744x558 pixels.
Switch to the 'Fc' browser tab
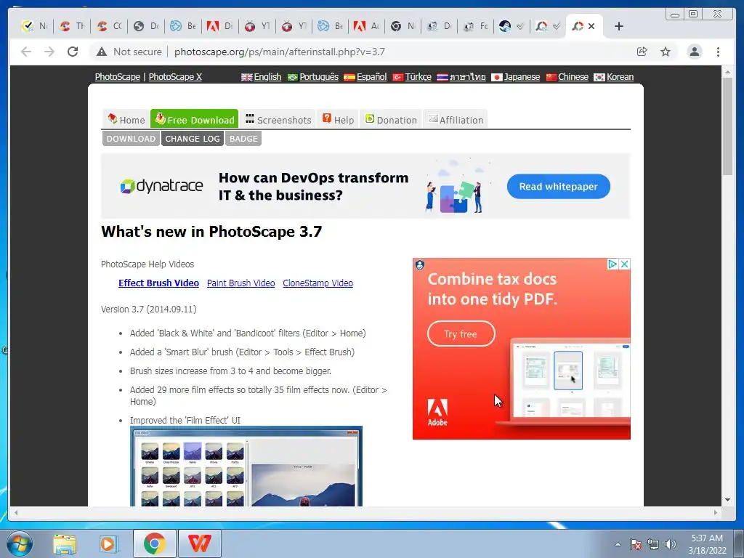476,26
